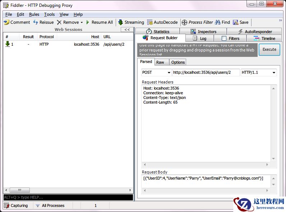Click the Execute button
Image resolution: width=286 pixels, height=212 pixels.
pyautogui.click(x=269, y=50)
